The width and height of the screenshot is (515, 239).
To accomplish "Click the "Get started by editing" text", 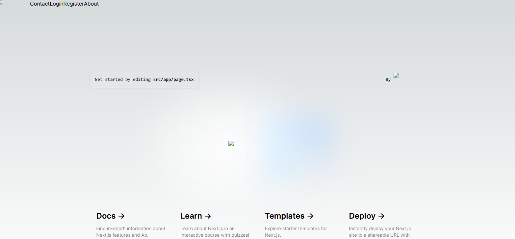I will [x=123, y=80].
